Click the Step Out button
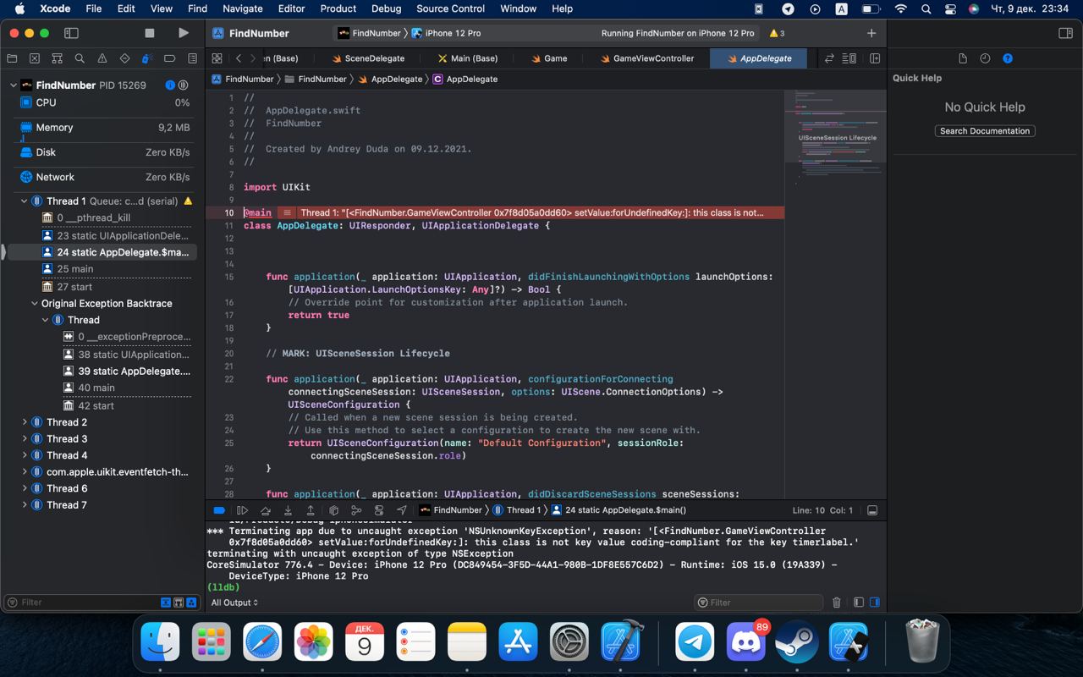Image resolution: width=1083 pixels, height=677 pixels. pos(311,510)
